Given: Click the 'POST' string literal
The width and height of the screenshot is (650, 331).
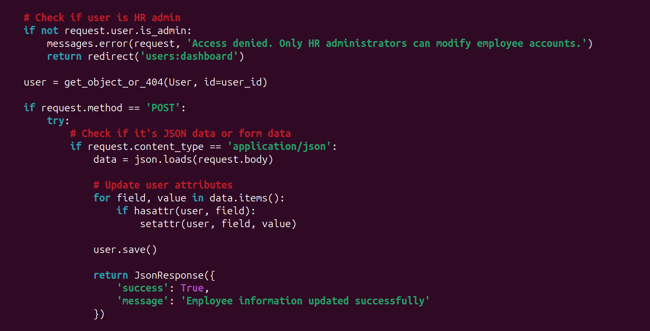Looking at the screenshot, I should click(163, 108).
